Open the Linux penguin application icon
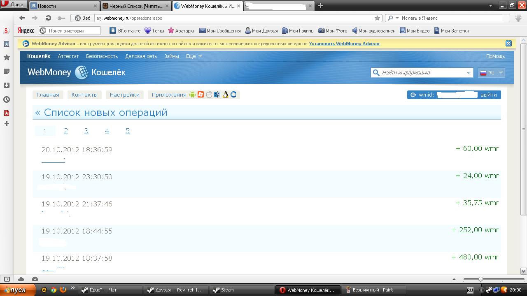This screenshot has height=296, width=527. (226, 95)
